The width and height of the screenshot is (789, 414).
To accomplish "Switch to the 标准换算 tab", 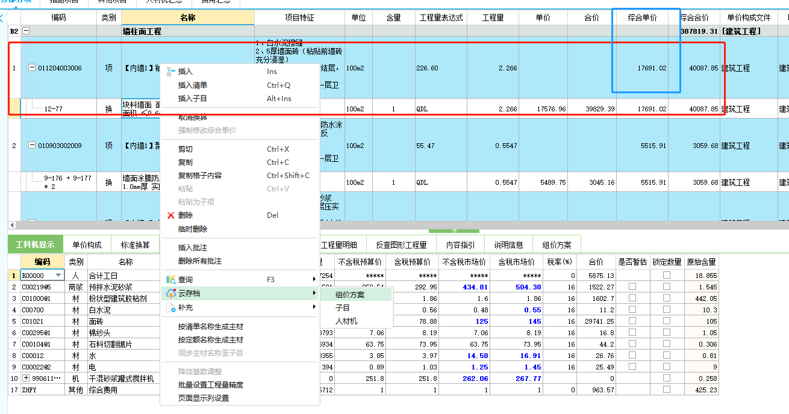I will (135, 245).
